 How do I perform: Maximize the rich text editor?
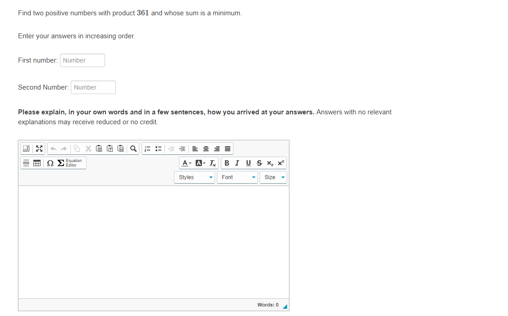coord(39,149)
